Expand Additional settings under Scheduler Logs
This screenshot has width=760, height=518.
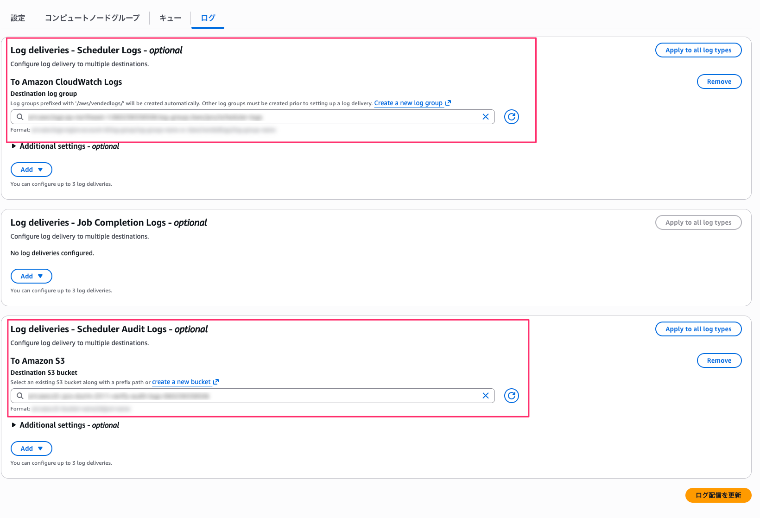coord(65,146)
